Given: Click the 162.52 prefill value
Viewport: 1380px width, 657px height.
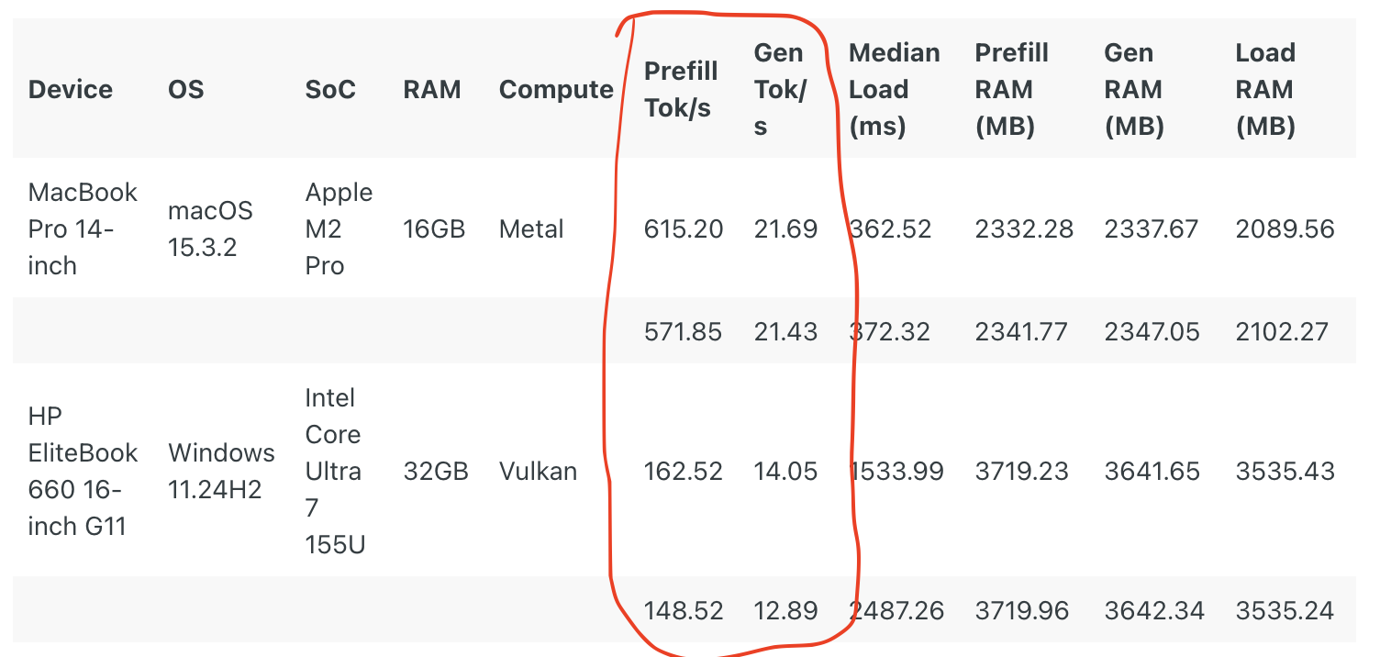Looking at the screenshot, I should click(684, 472).
